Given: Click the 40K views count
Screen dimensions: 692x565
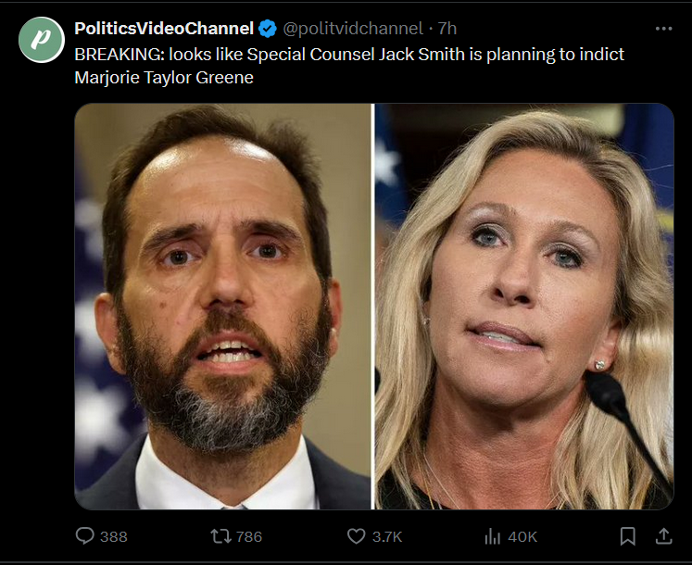Looking at the screenshot, I should click(522, 536).
